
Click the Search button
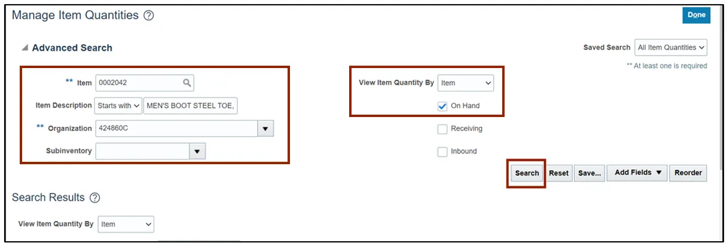[527, 173]
